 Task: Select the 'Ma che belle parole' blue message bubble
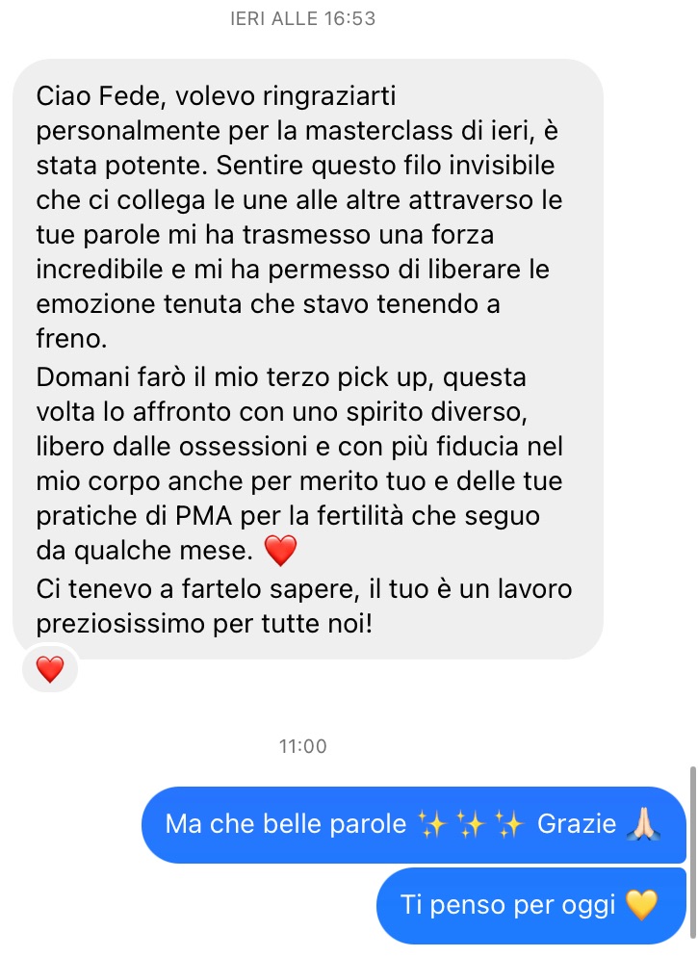pyautogui.click(x=414, y=824)
